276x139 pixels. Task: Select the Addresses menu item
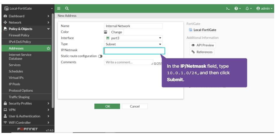click(26, 48)
